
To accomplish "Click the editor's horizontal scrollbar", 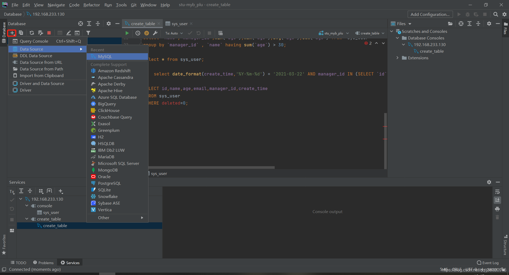I will [x=211, y=167].
